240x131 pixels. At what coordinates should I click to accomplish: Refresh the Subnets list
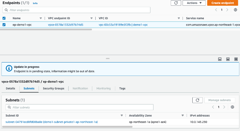(x=197, y=100)
